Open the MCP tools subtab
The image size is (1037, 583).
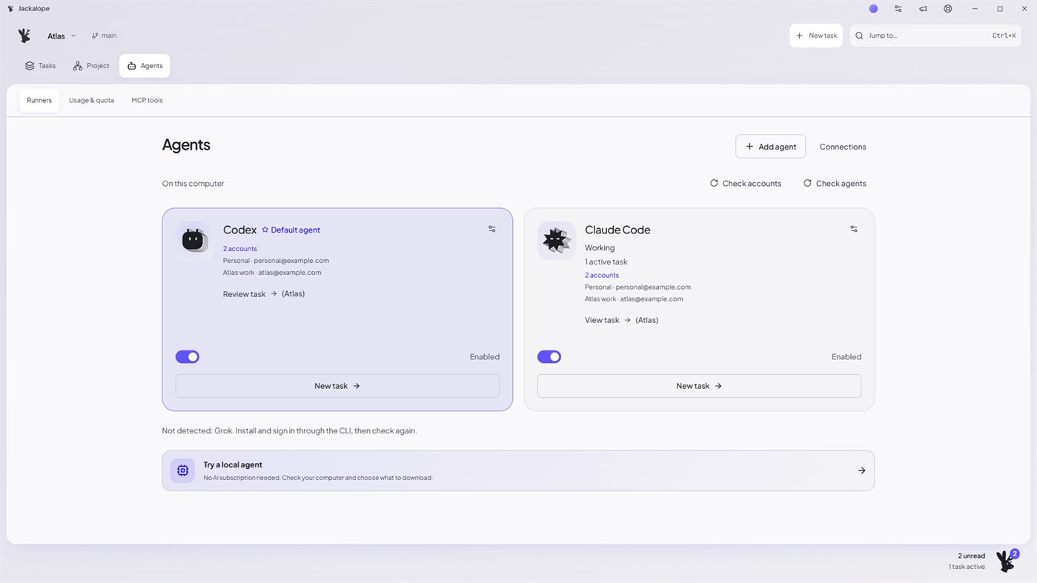coord(147,100)
